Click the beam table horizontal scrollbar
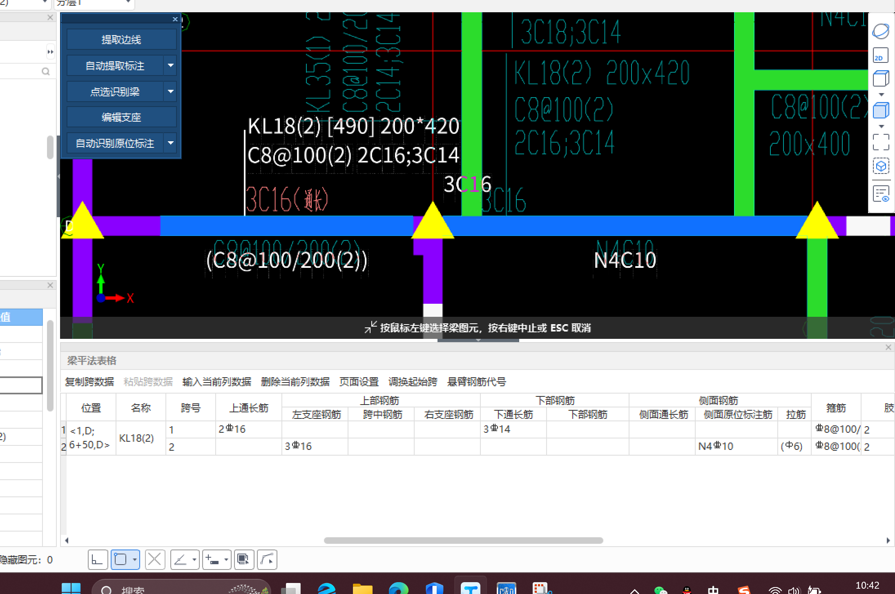The height and width of the screenshot is (594, 895). pyautogui.click(x=464, y=541)
